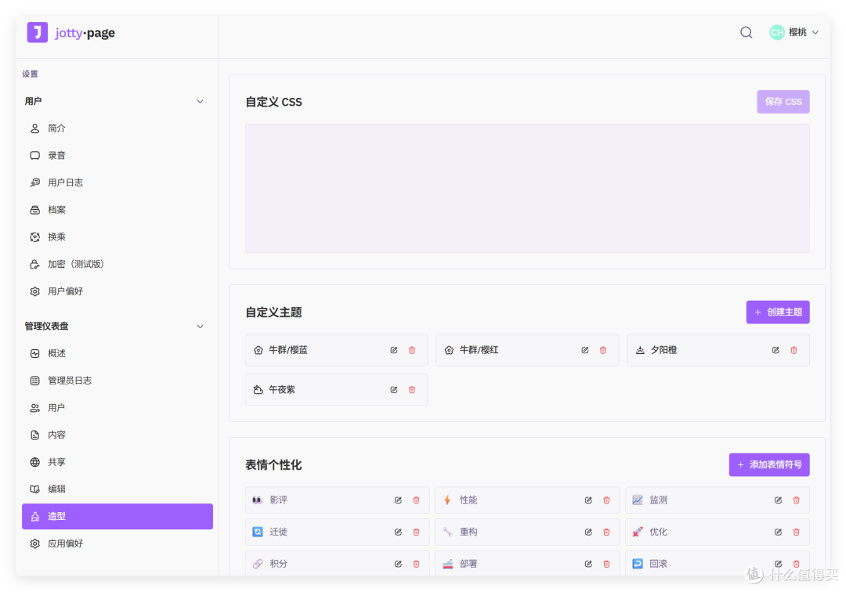Open 用户偏好 settings item

coord(117,291)
